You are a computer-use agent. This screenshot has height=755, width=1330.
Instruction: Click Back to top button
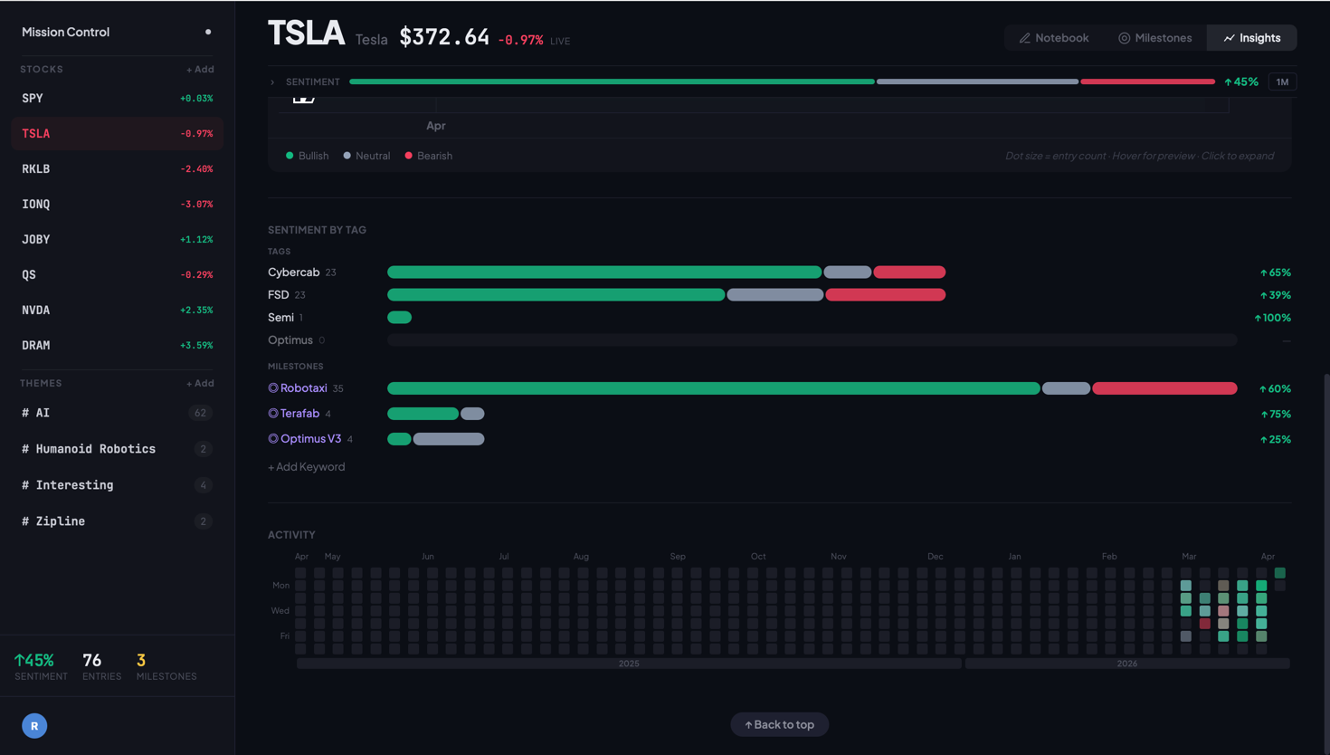coord(779,724)
